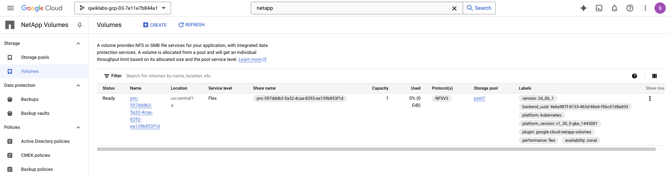Pin NetApp Volumes product

(80, 25)
